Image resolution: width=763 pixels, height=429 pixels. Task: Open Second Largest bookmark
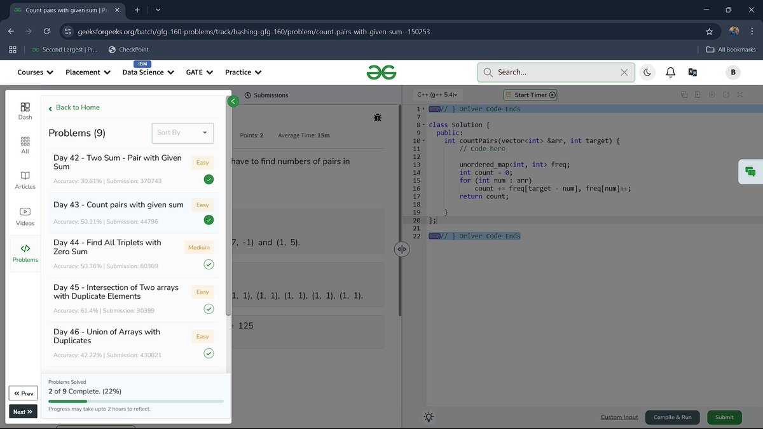[65, 50]
